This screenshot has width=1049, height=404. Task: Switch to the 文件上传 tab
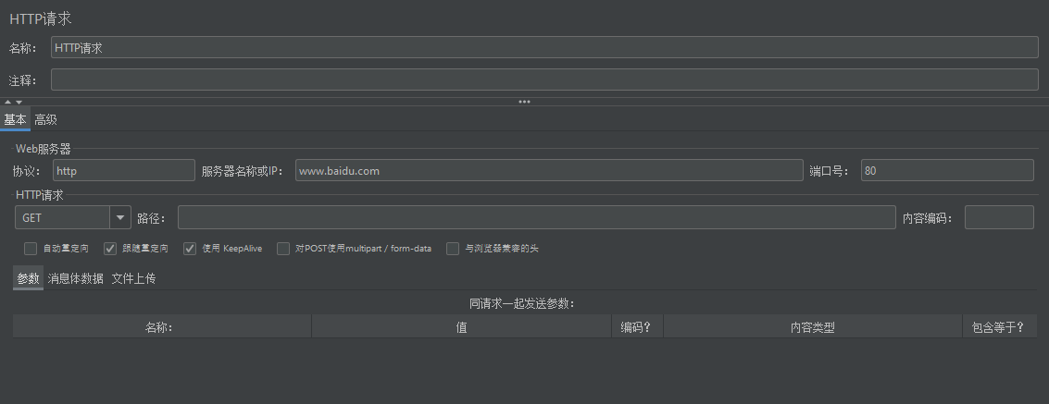coord(133,278)
